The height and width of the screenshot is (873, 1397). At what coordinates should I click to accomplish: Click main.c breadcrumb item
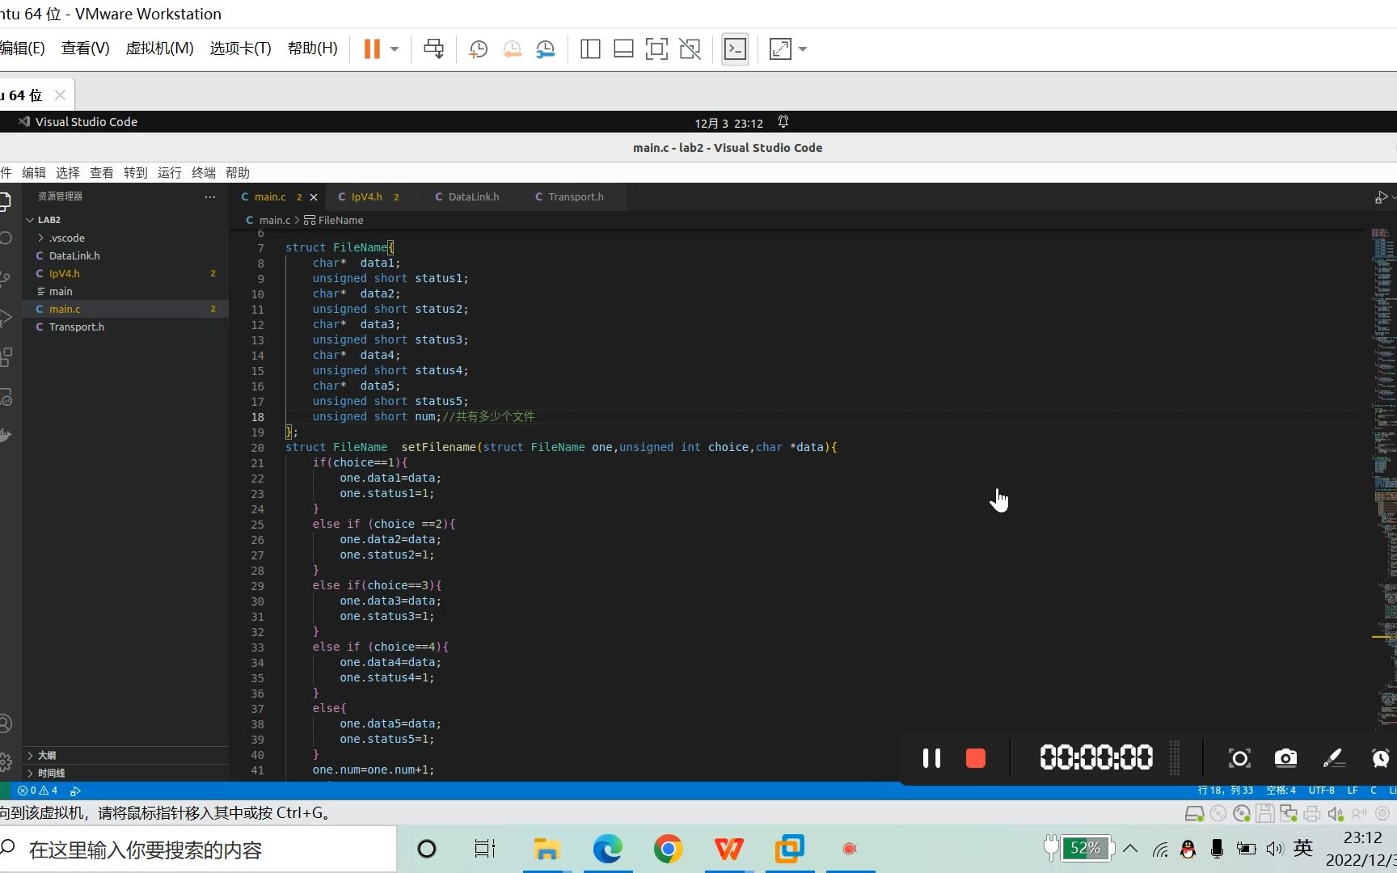[x=268, y=220]
